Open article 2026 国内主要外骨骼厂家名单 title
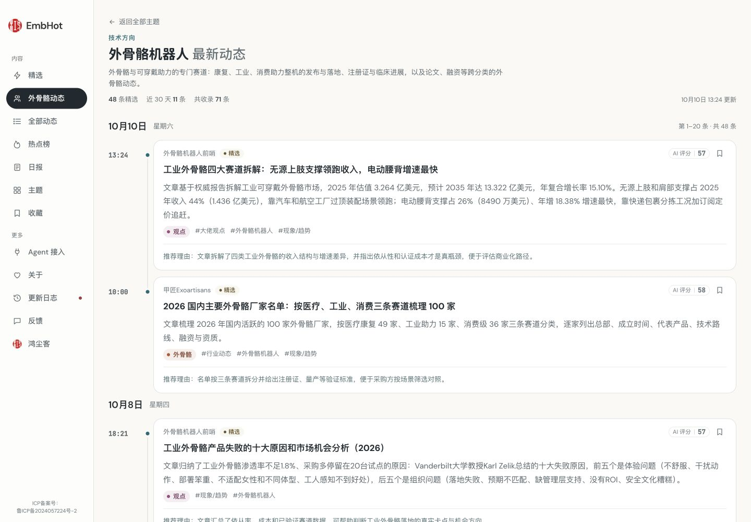 309,306
